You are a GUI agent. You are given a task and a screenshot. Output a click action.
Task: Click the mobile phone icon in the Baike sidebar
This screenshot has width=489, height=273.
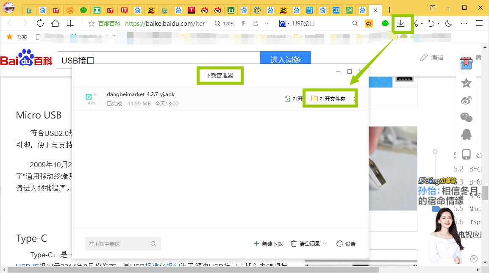(466, 154)
